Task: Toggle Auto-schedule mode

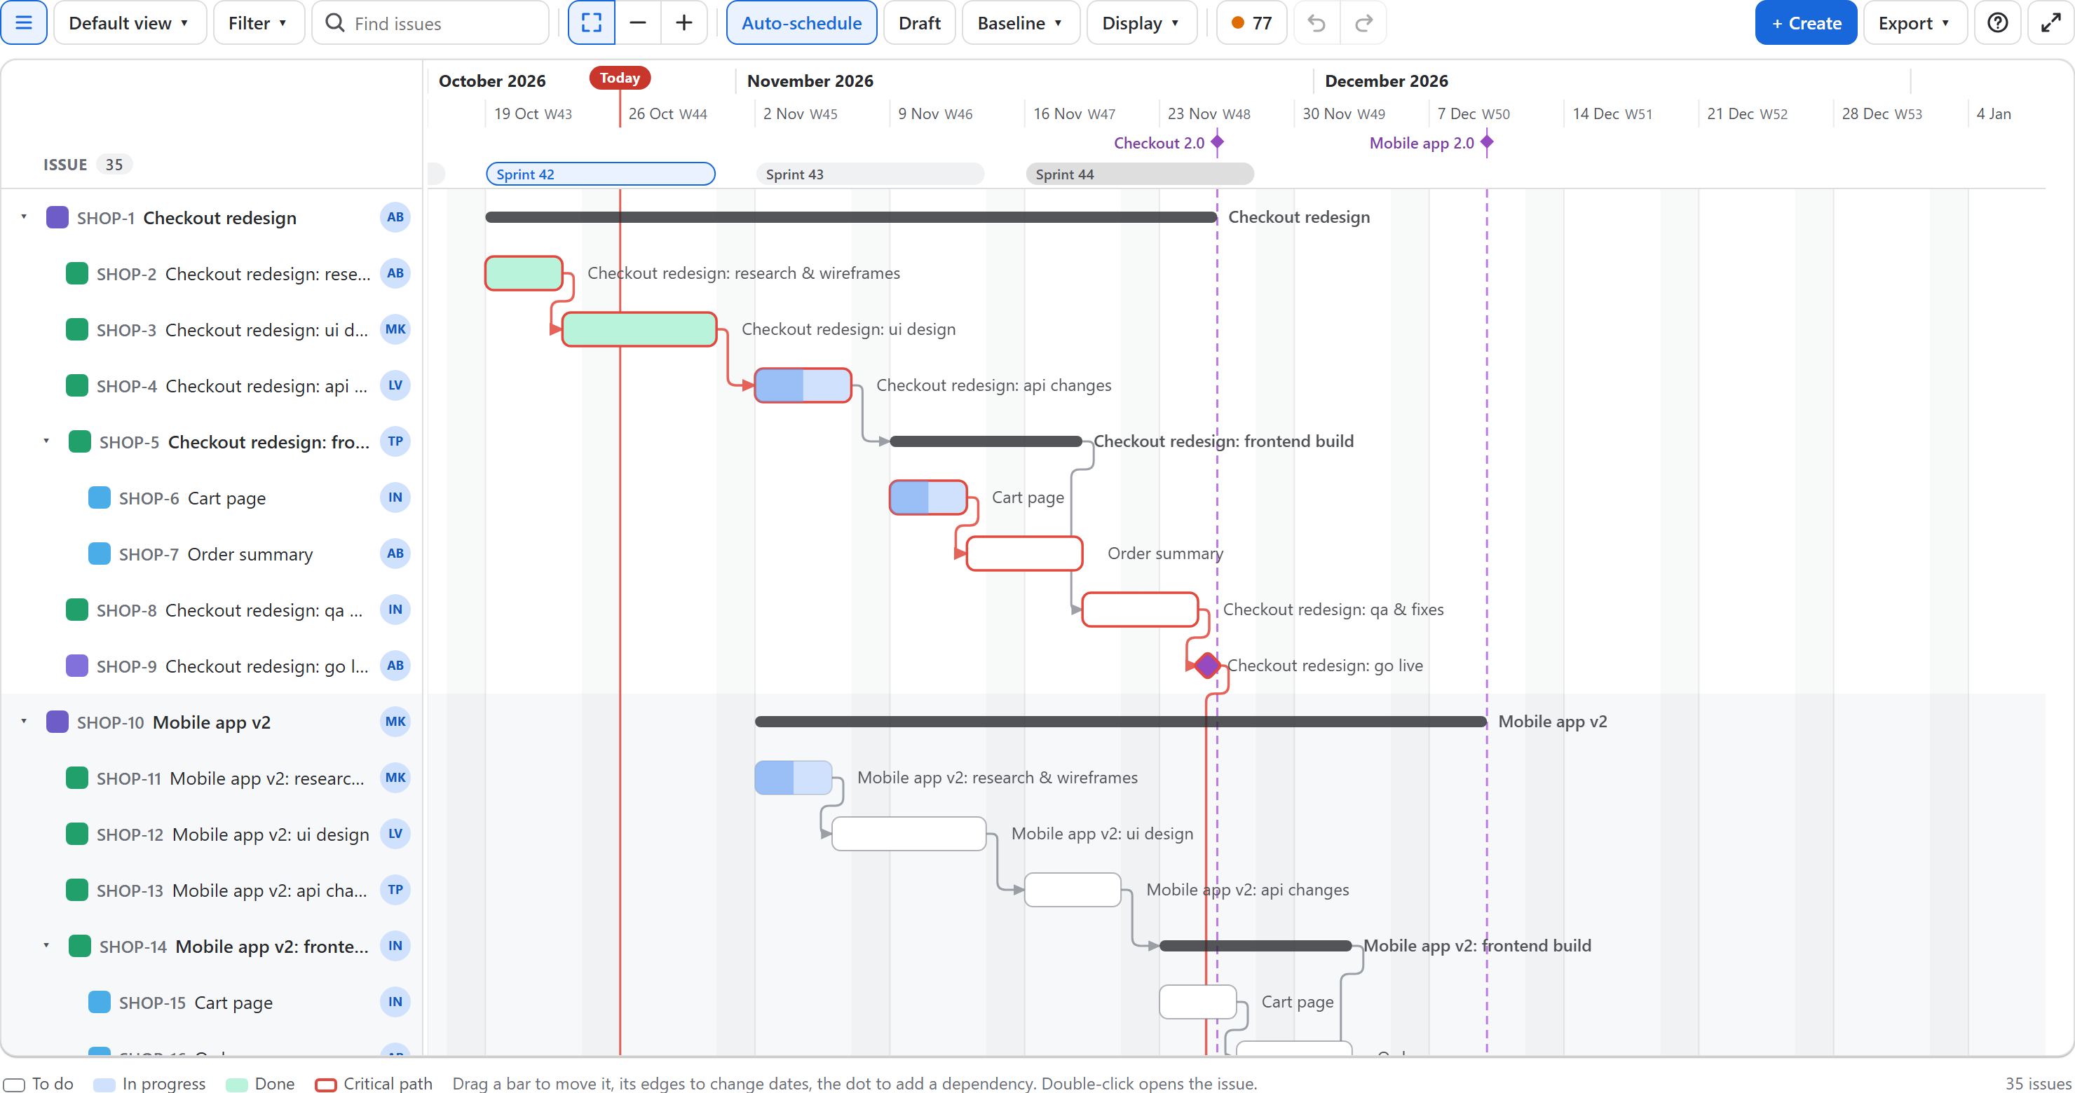Action: click(801, 22)
